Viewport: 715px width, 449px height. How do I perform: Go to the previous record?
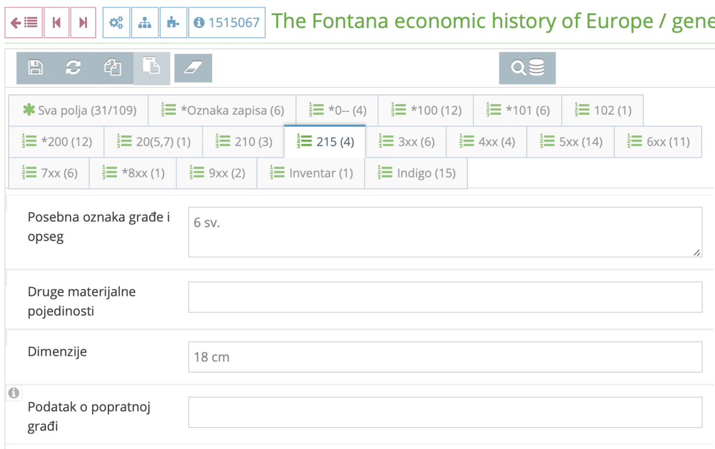click(x=56, y=23)
